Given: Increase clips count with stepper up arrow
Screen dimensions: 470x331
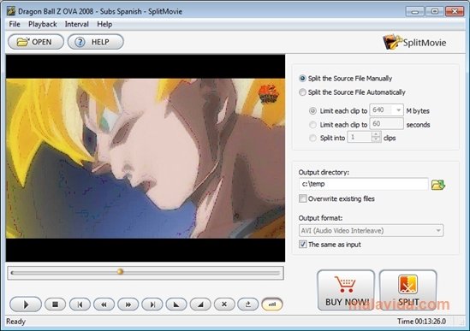Looking at the screenshot, I should tap(376, 134).
